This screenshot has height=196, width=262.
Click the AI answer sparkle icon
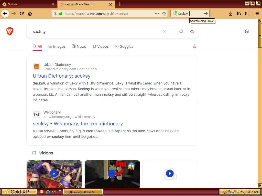[x=192, y=31]
